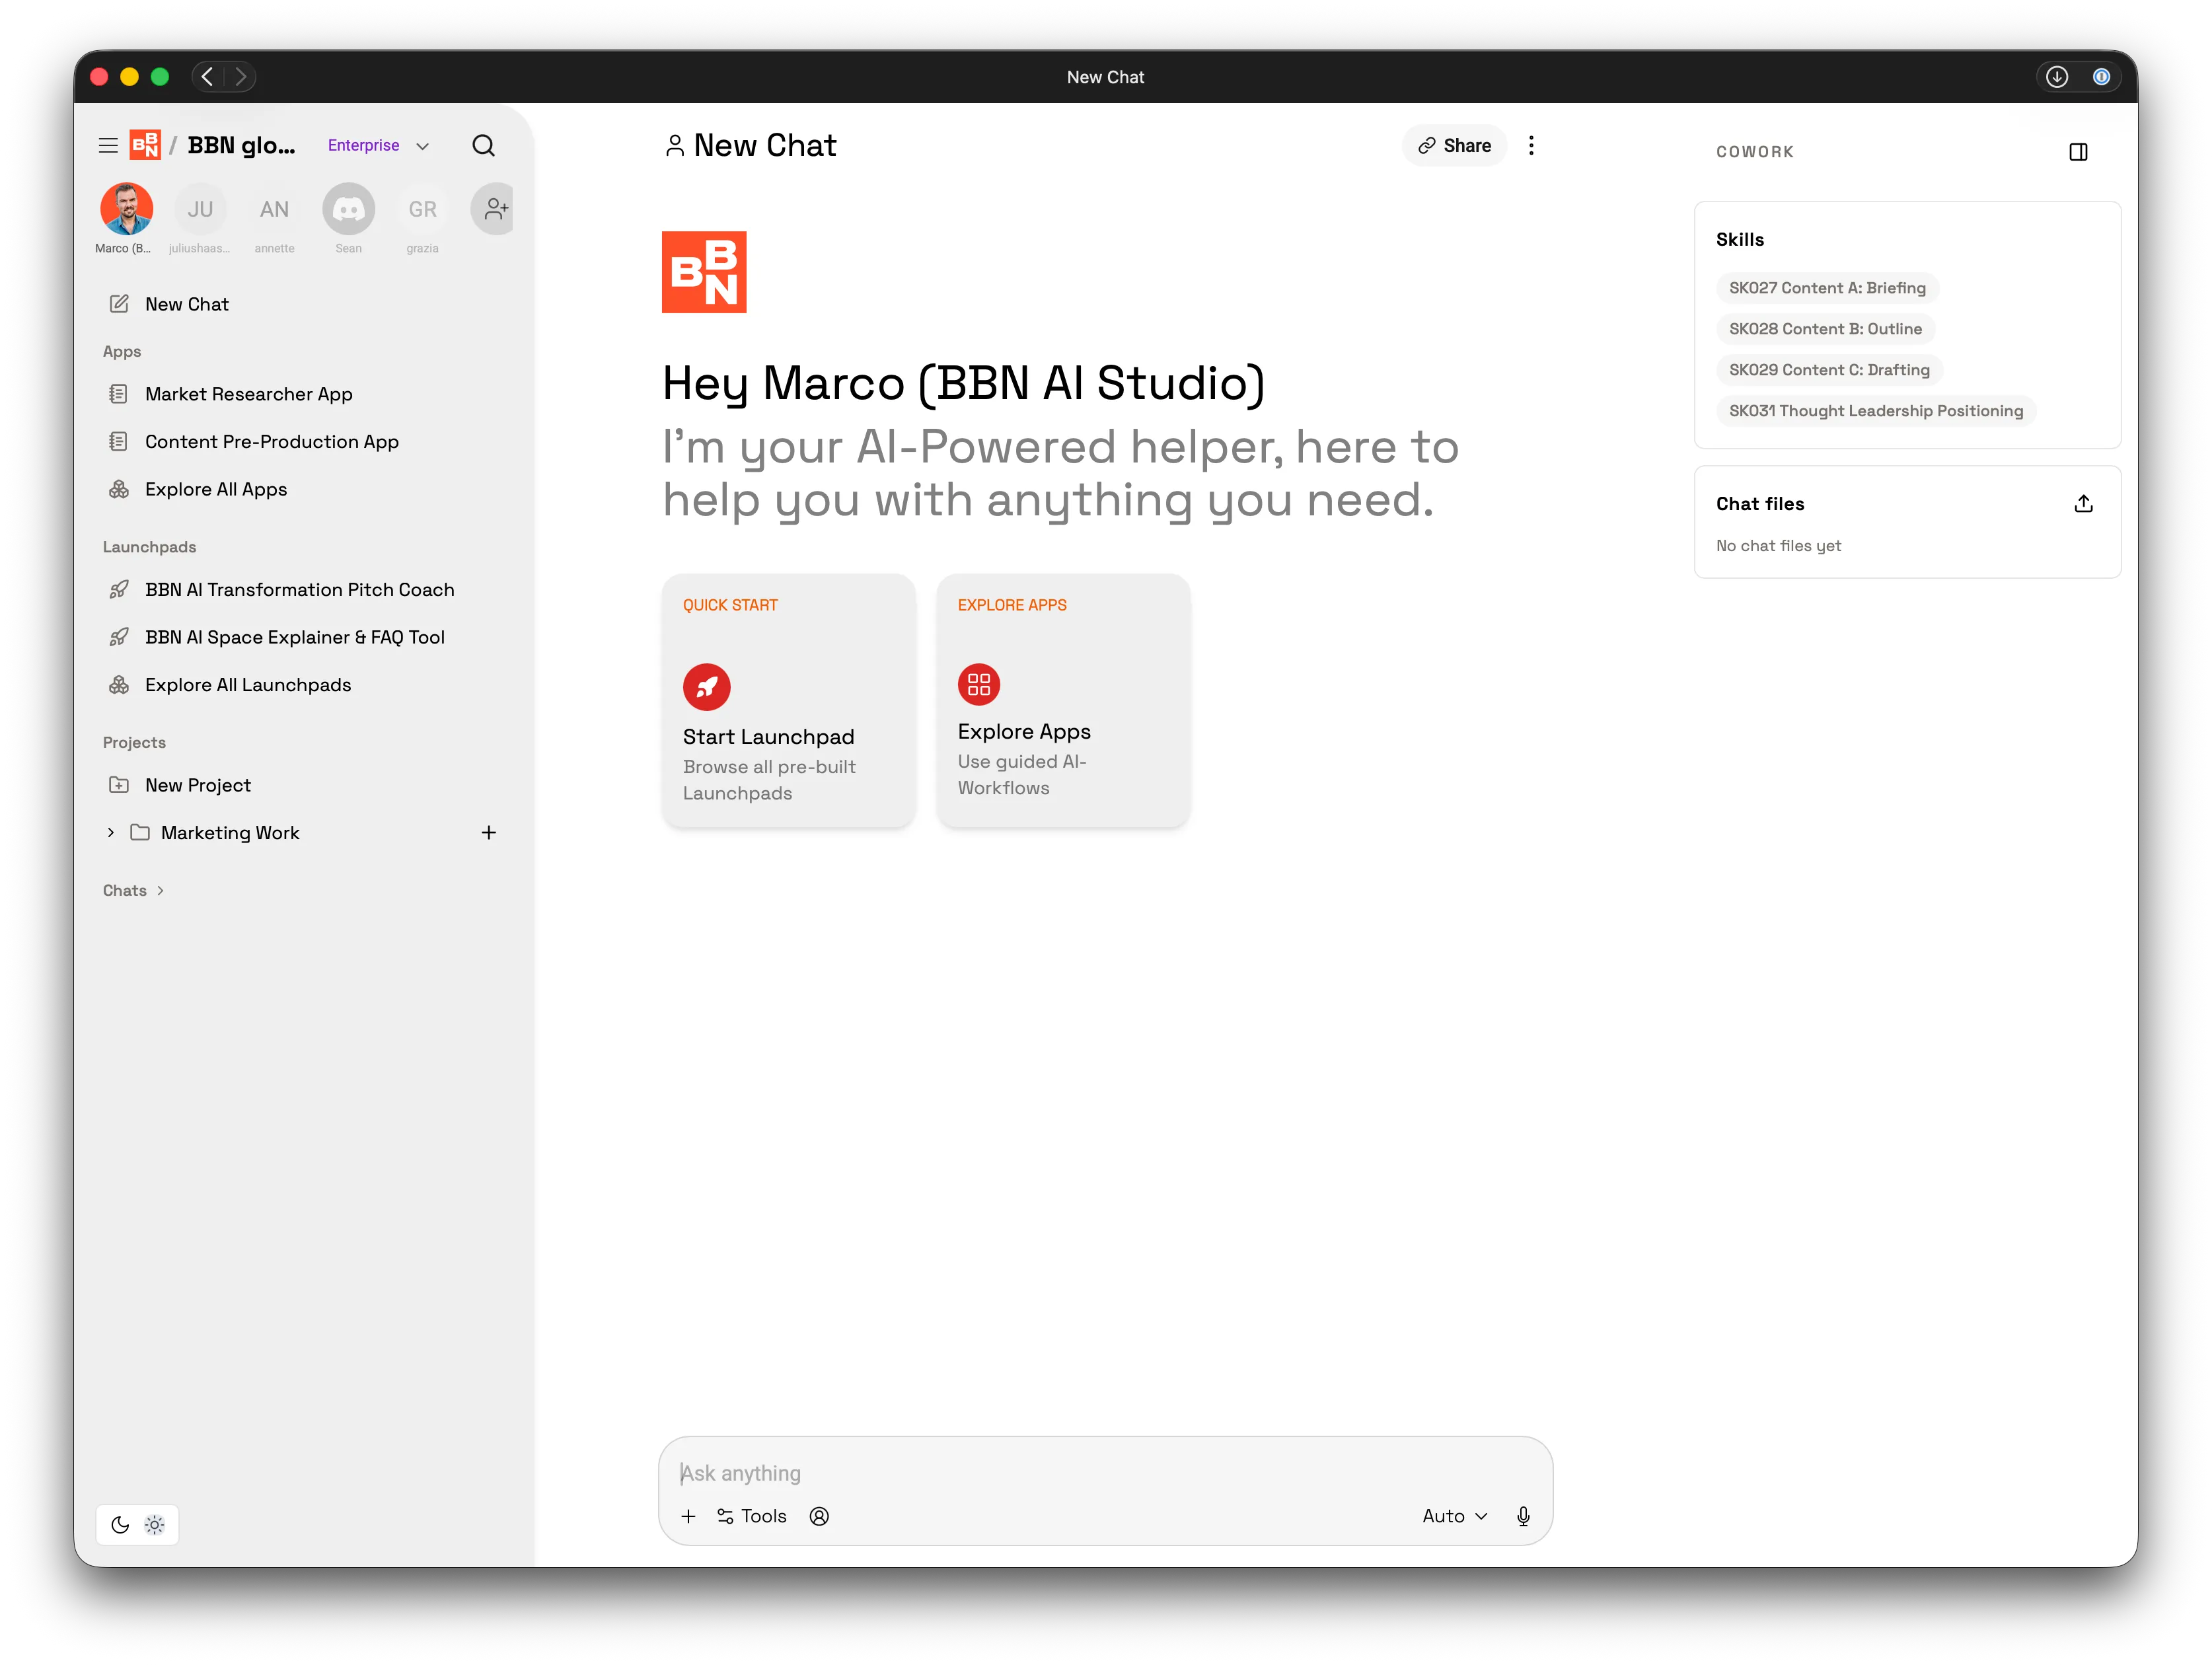Share the chat

1454,145
